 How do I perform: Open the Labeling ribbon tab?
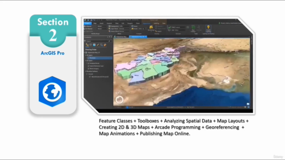tap(156, 24)
